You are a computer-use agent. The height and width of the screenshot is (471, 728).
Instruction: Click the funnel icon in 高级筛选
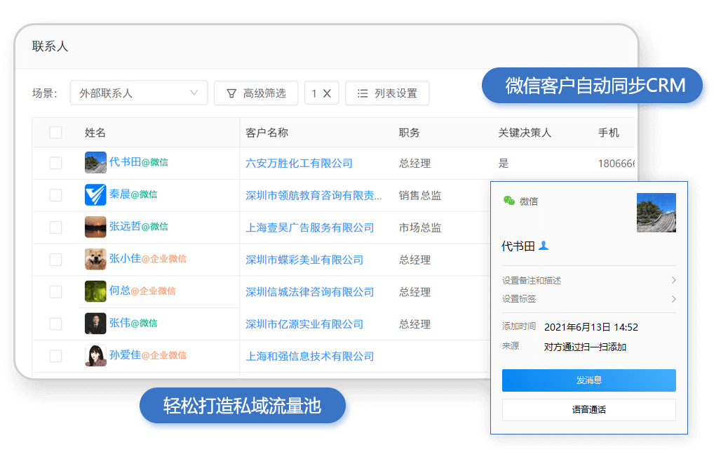[231, 93]
